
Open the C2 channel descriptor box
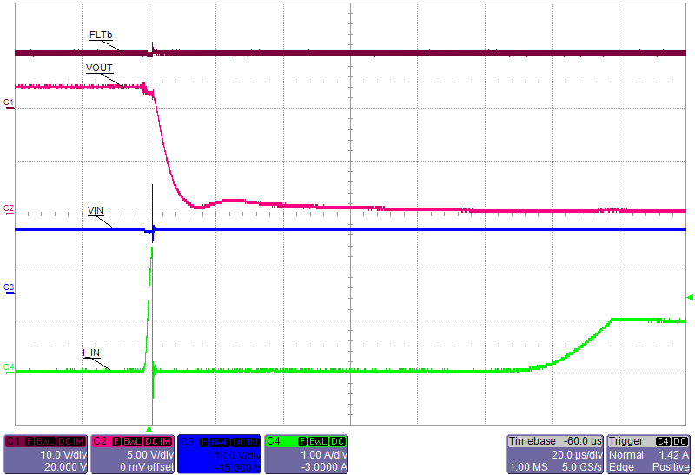pos(132,454)
